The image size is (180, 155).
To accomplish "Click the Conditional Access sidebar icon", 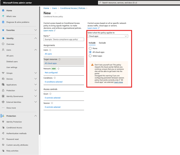I will point(3,128).
